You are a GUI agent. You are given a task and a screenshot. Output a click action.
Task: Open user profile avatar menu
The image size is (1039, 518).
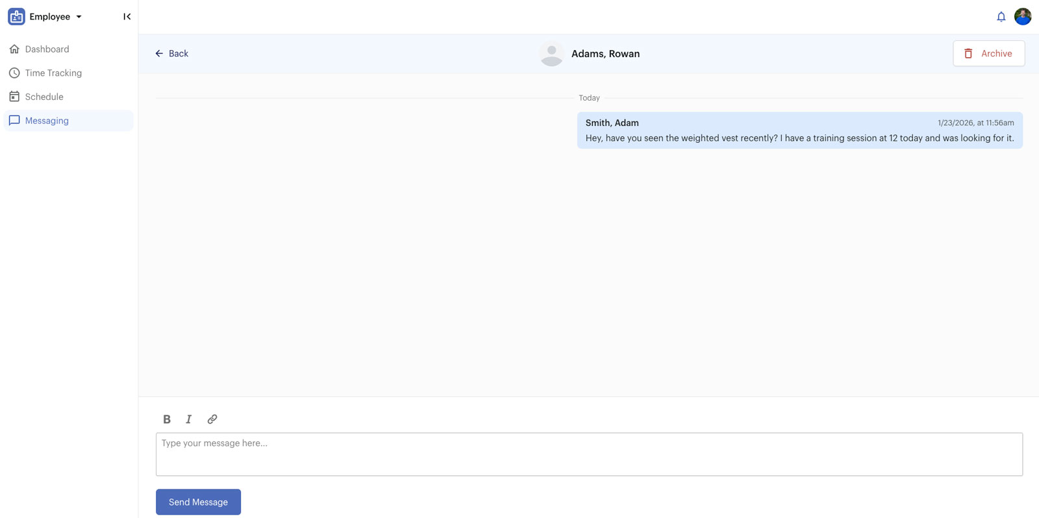(1023, 17)
